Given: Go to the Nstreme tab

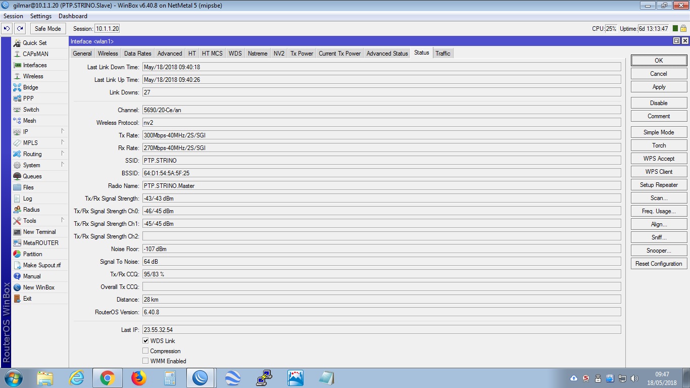Looking at the screenshot, I should click(x=258, y=54).
